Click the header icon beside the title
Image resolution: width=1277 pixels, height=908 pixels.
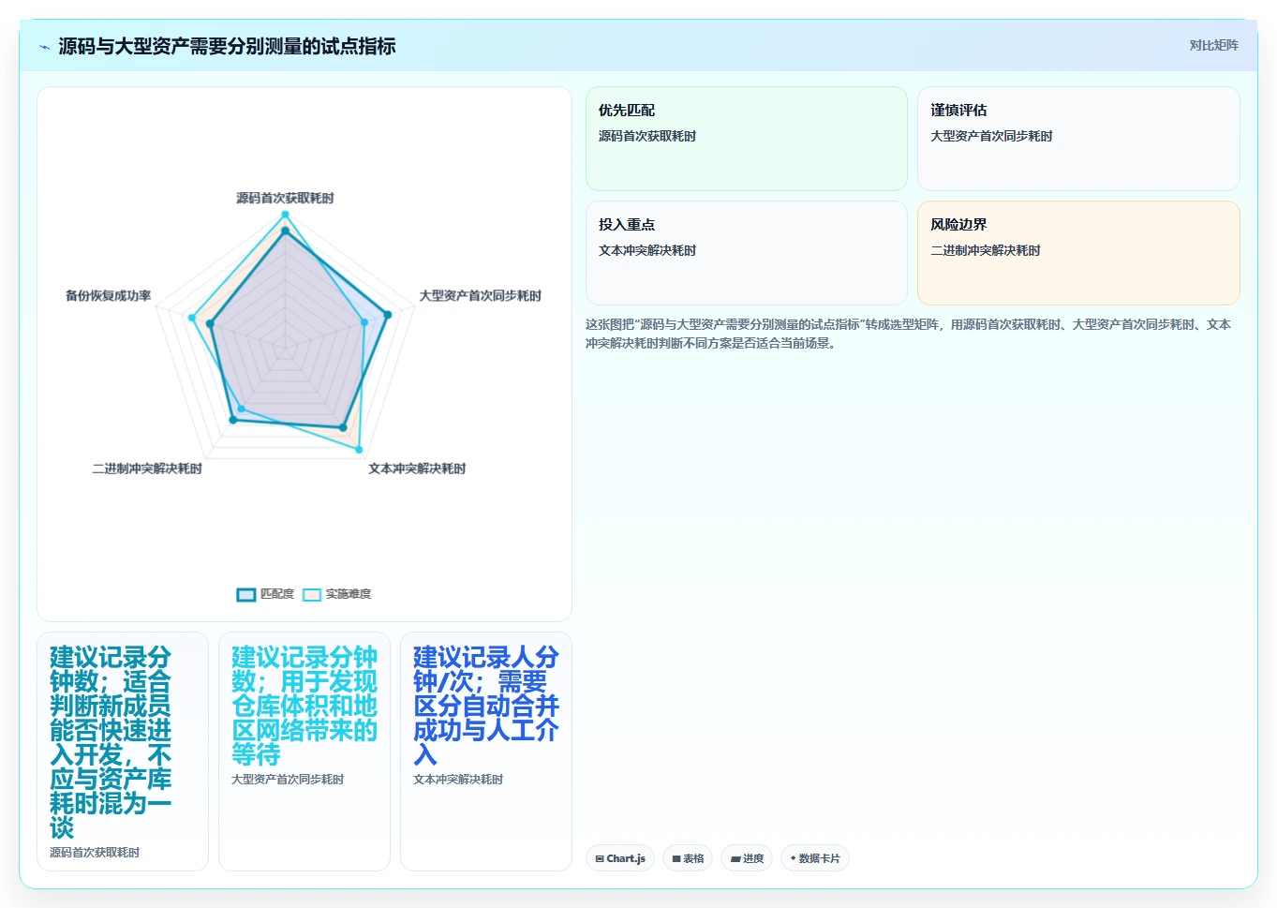[x=44, y=46]
